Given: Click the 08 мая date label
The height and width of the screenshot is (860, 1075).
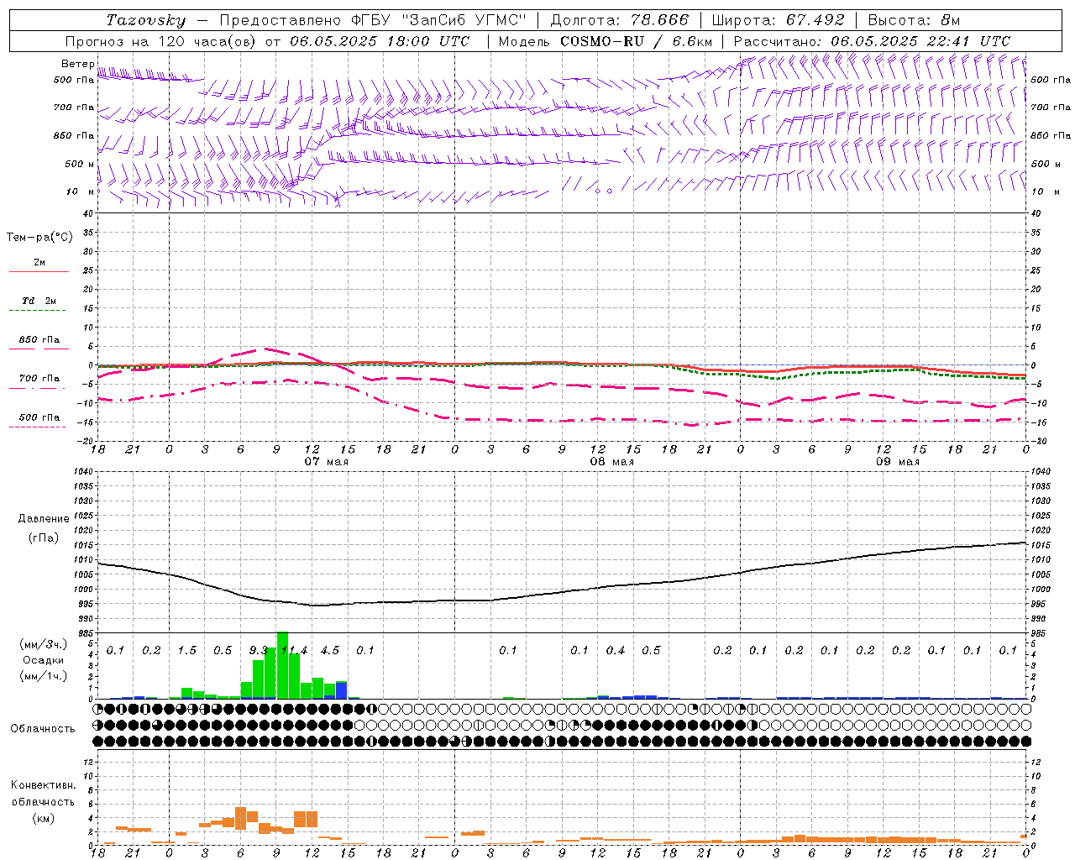Looking at the screenshot, I should (611, 462).
